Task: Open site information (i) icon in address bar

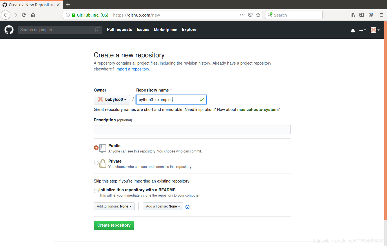Action: point(68,15)
